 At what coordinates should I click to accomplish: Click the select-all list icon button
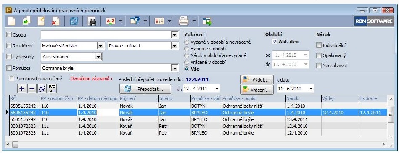pyautogui.click(x=52, y=89)
